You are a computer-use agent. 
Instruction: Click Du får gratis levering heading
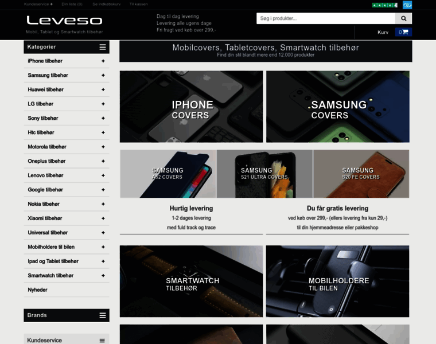[x=337, y=208]
